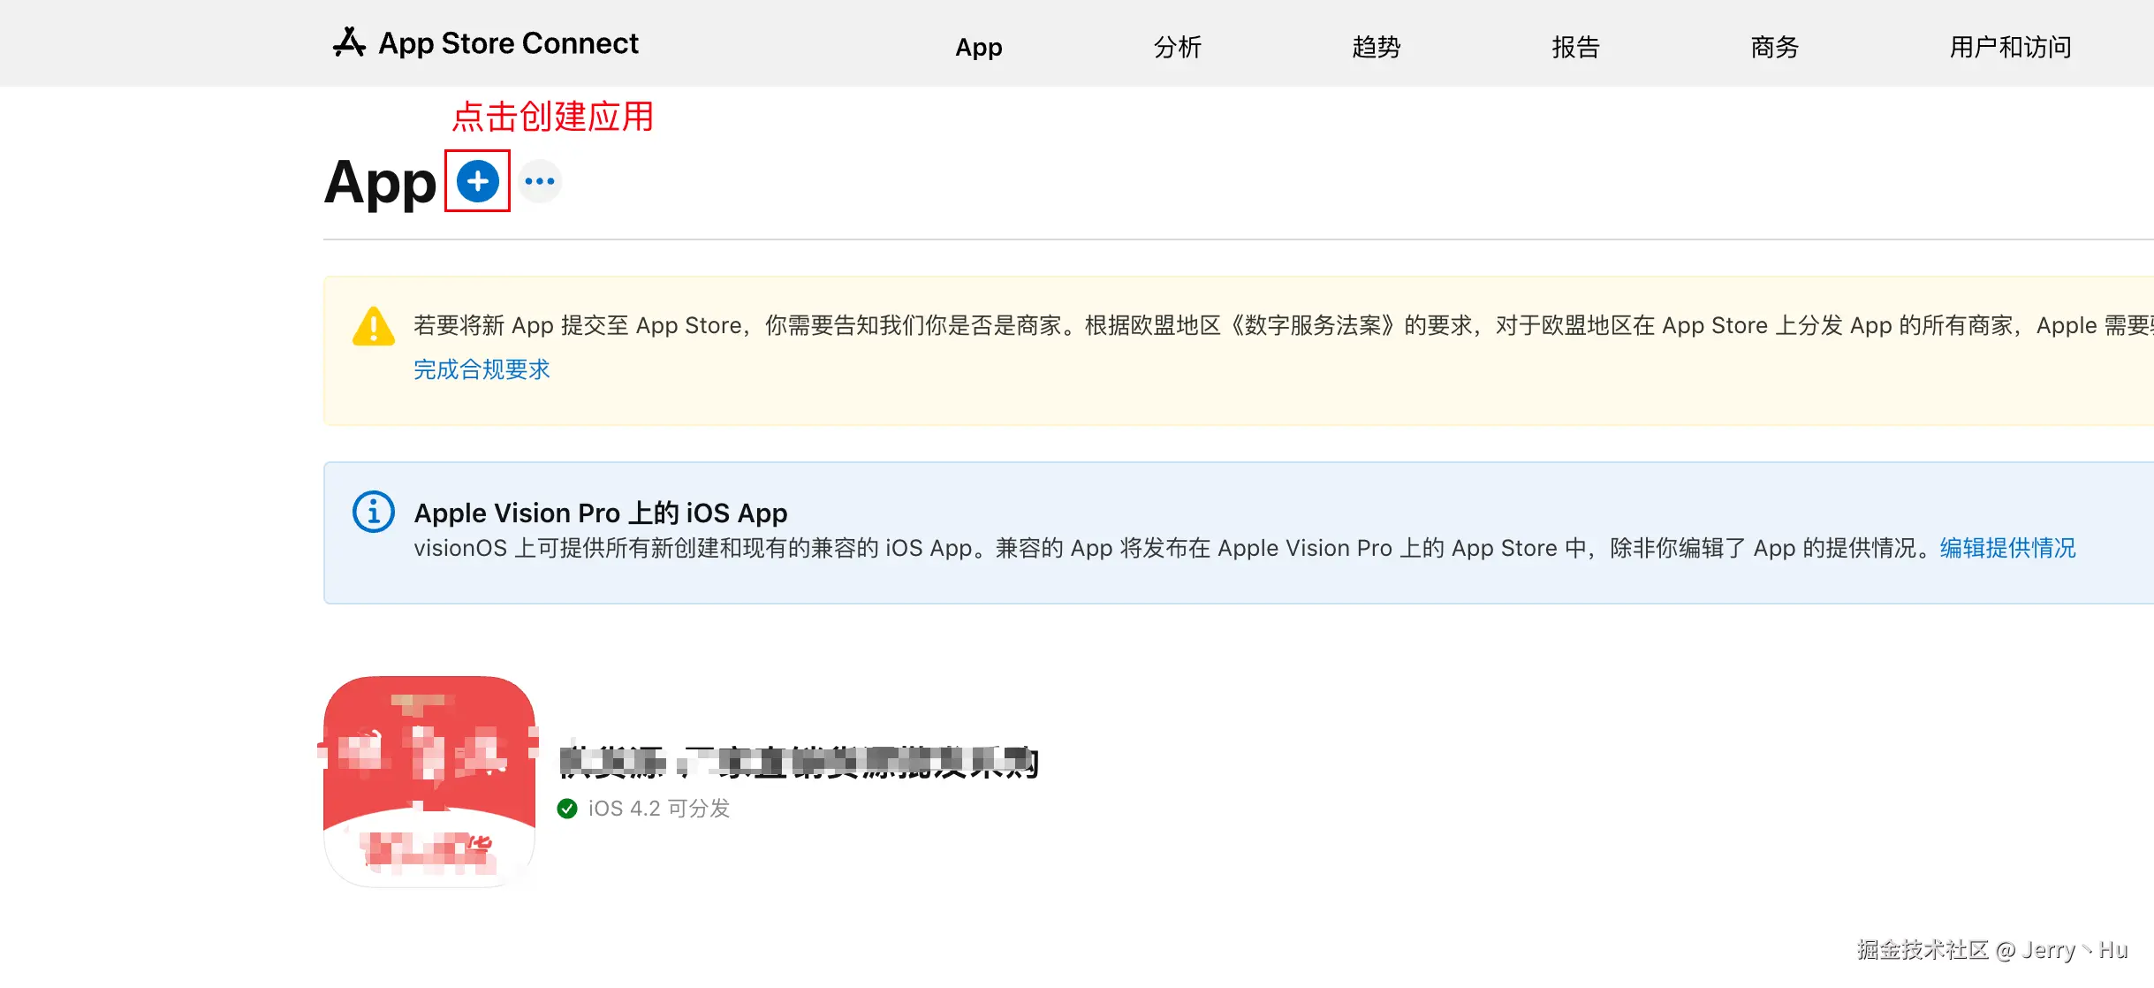The width and height of the screenshot is (2154, 988).
Task: Click the yellow warning triangle icon
Action: pyautogui.click(x=374, y=326)
